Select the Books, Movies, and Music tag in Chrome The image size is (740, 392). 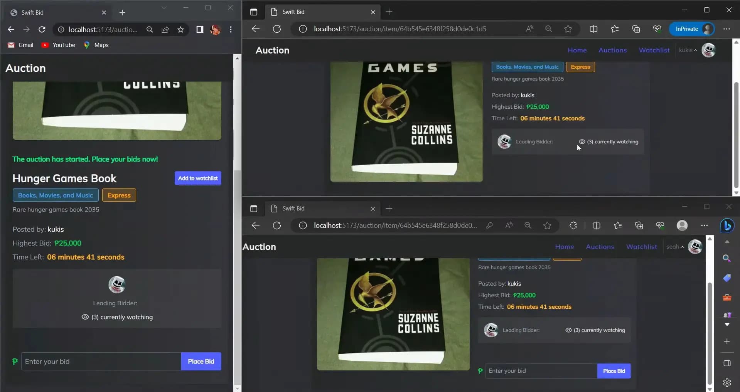[56, 195]
